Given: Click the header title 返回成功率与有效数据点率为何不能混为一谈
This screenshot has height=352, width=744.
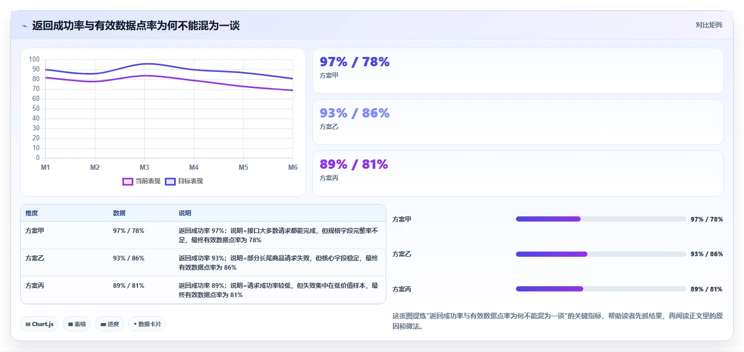Looking at the screenshot, I should pos(136,26).
